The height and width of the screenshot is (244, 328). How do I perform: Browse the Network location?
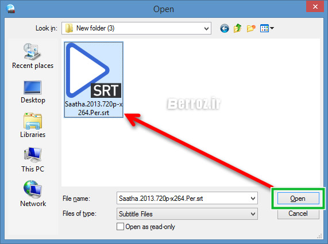click(33, 194)
